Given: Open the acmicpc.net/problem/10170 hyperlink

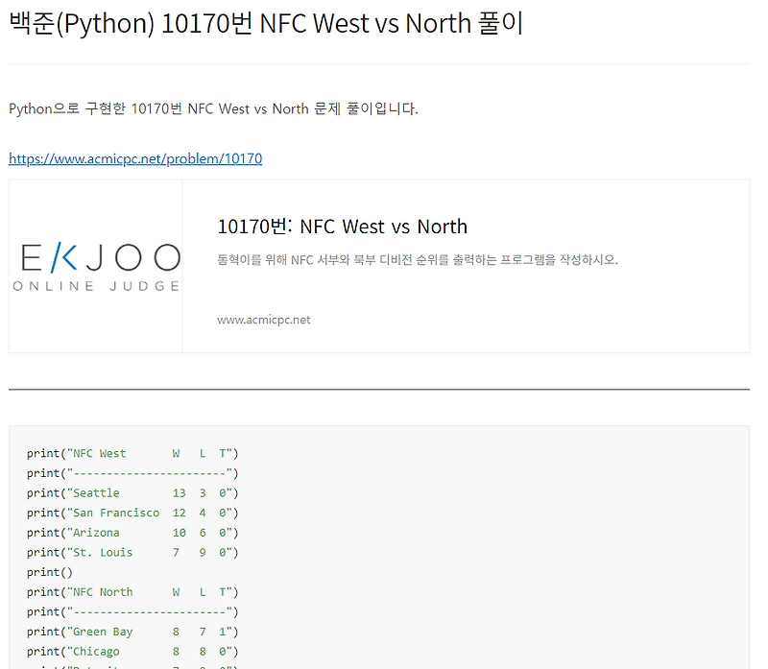Looking at the screenshot, I should point(134,157).
